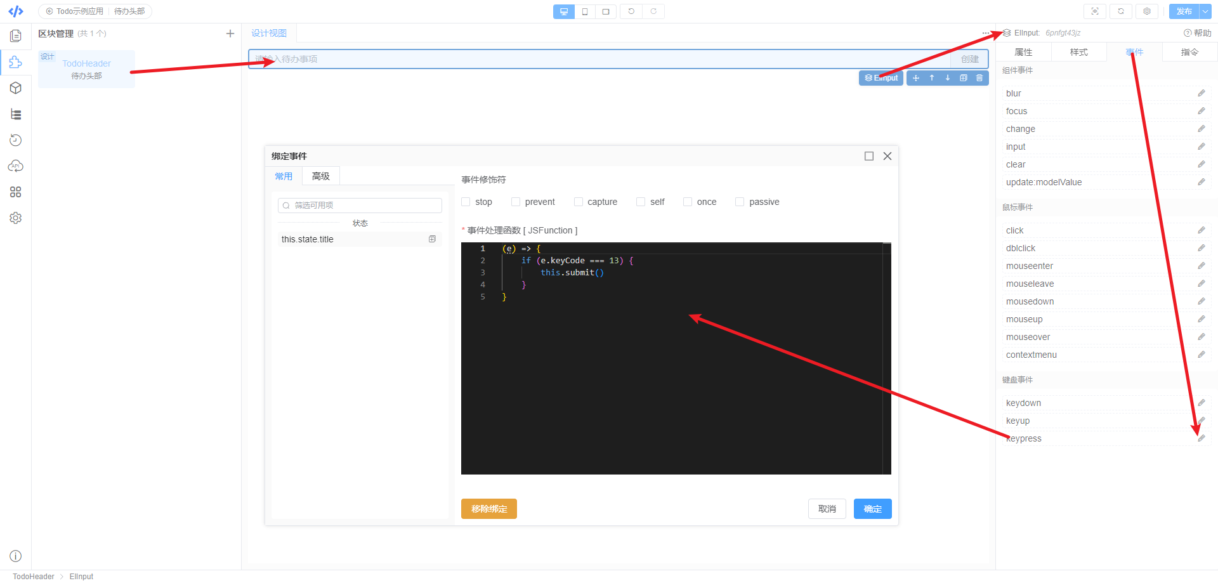Click the move icon on ElInput toolbar
Screen dimensions: 1218x583
pos(916,78)
